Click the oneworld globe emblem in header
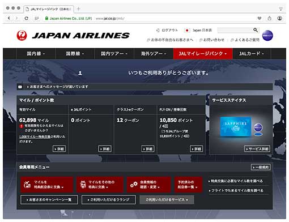 click(x=267, y=36)
